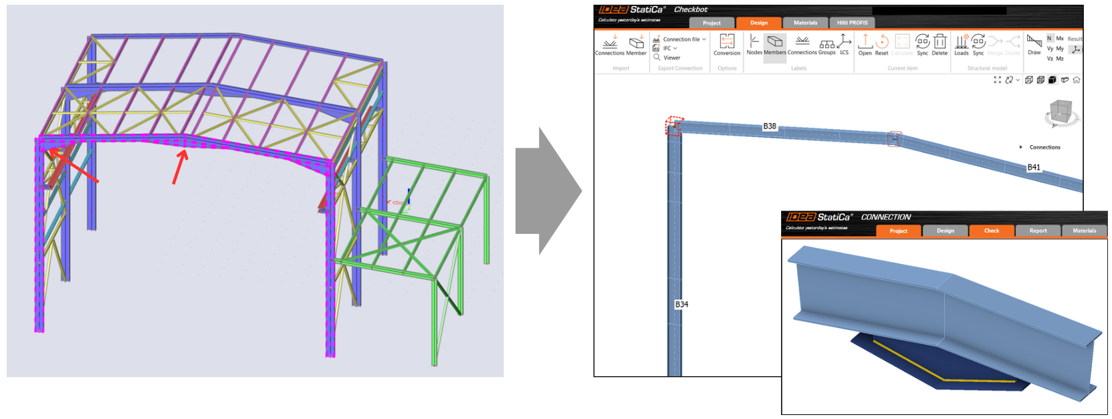Toggle Nodes labels

pyautogui.click(x=754, y=45)
